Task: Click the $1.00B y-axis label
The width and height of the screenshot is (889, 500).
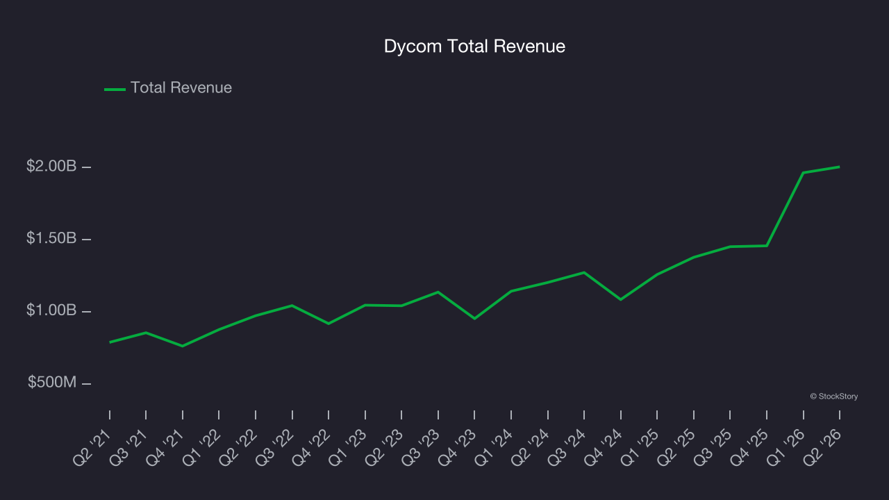Action: [x=51, y=310]
